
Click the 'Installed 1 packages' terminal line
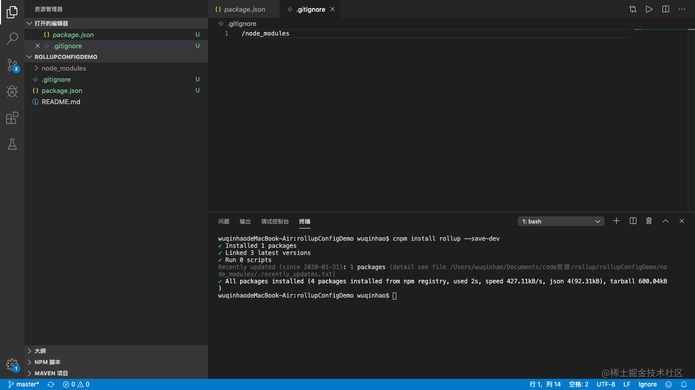click(257, 246)
